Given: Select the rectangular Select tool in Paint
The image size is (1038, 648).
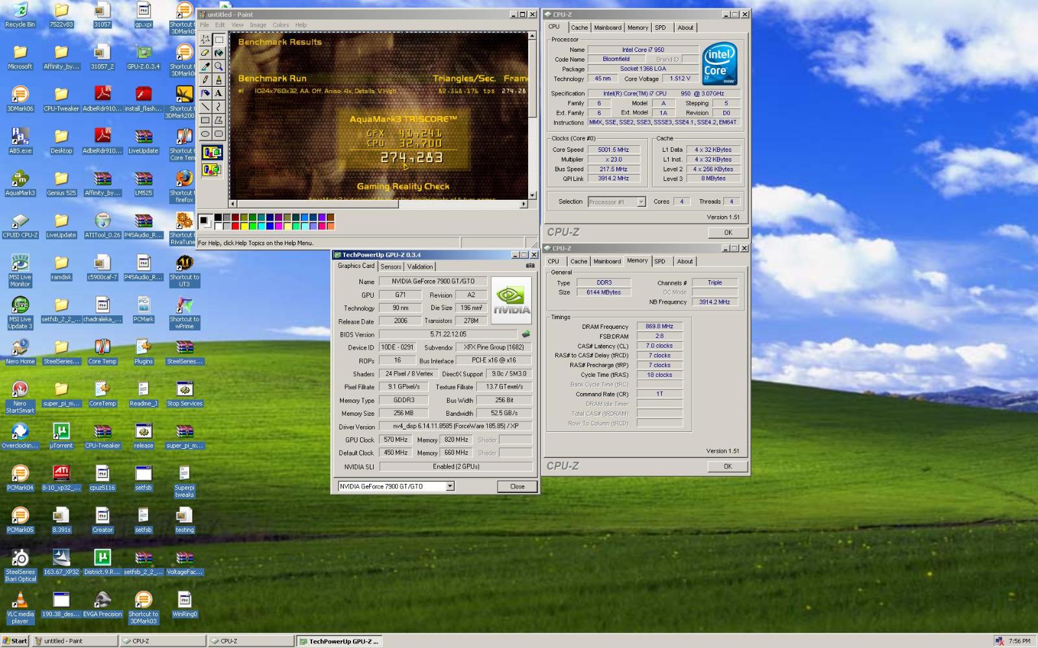Looking at the screenshot, I should click(x=219, y=39).
